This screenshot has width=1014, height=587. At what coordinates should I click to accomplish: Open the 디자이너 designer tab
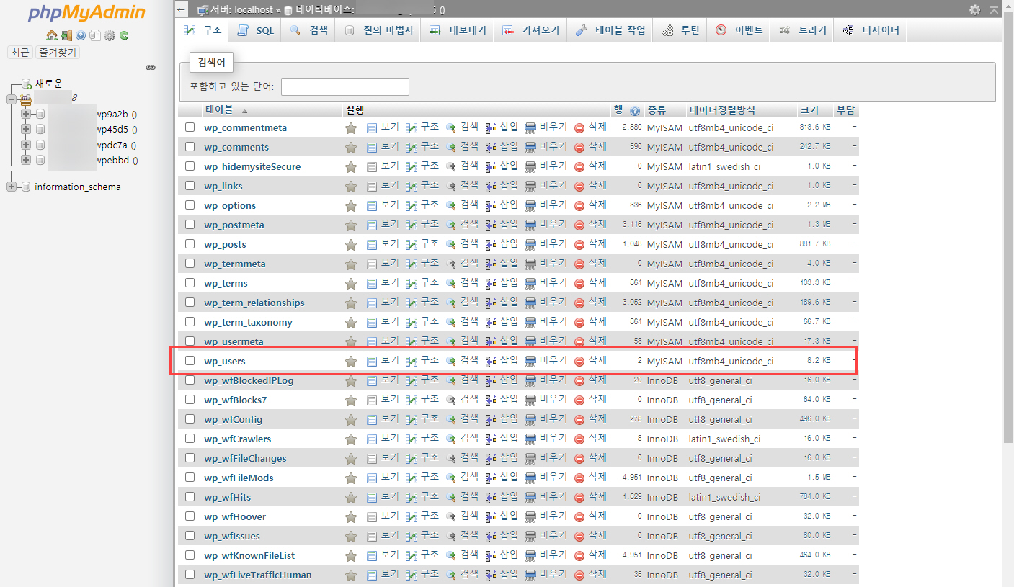coord(871,30)
